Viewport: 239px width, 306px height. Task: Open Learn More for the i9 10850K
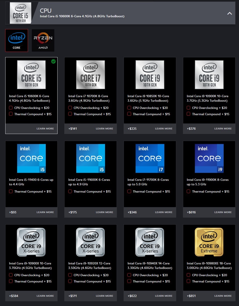(x=164, y=128)
